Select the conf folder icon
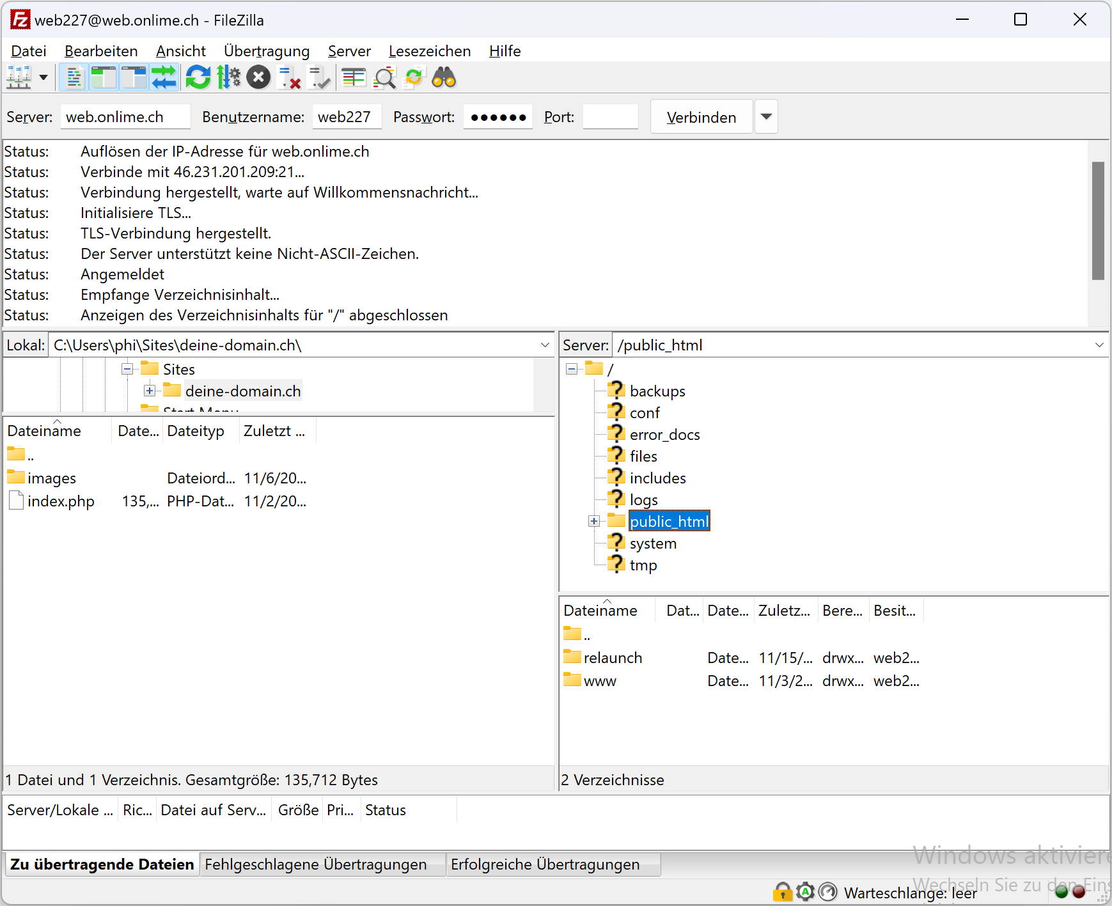This screenshot has height=906, width=1112. [x=616, y=412]
